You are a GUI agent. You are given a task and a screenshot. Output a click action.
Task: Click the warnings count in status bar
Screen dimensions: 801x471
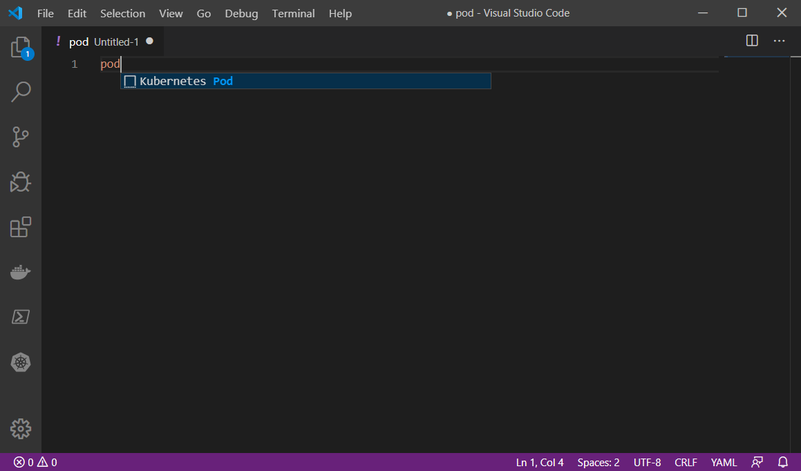pyautogui.click(x=47, y=462)
